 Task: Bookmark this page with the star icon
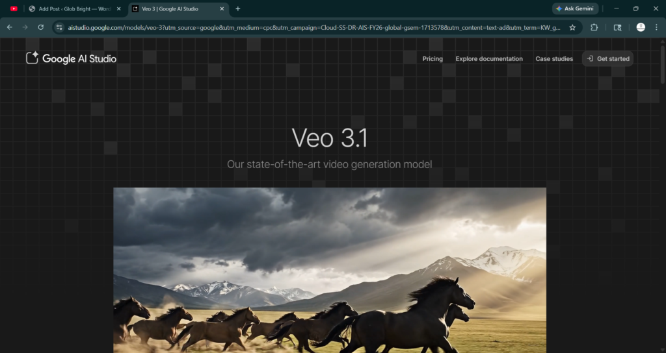pos(572,27)
